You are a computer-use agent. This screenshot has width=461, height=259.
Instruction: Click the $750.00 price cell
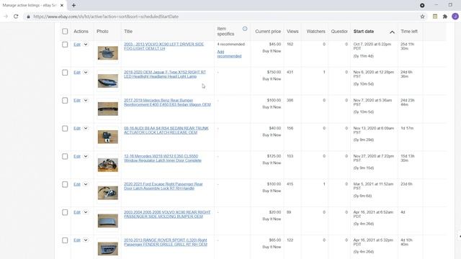pyautogui.click(x=274, y=72)
